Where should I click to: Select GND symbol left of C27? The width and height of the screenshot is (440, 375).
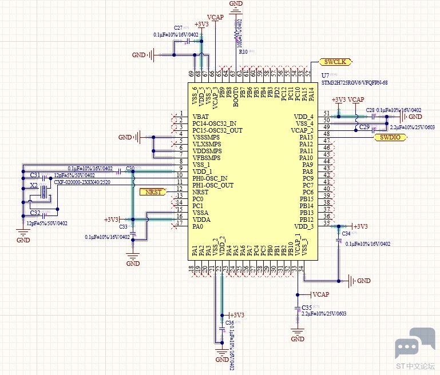143,55
